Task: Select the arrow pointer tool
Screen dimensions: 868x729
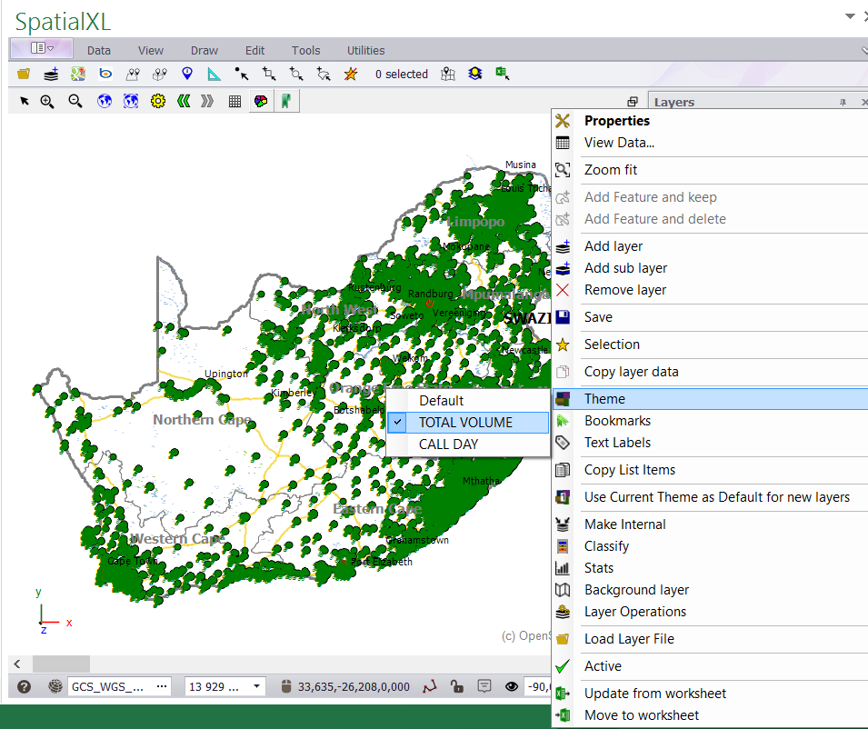Action: click(25, 102)
